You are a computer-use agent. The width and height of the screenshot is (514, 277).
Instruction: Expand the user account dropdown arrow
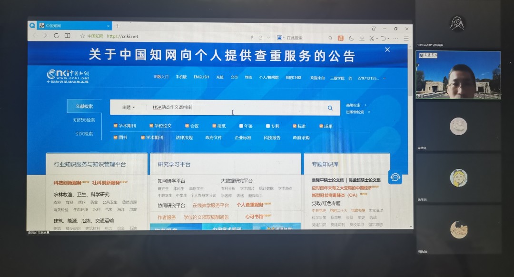pos(384,78)
